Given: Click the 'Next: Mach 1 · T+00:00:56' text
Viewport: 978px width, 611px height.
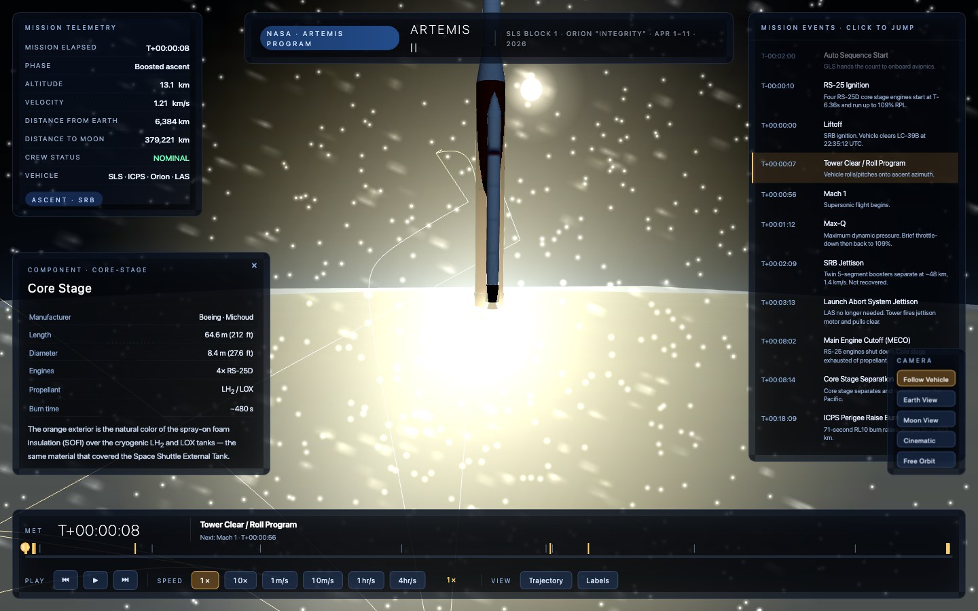Looking at the screenshot, I should (238, 538).
